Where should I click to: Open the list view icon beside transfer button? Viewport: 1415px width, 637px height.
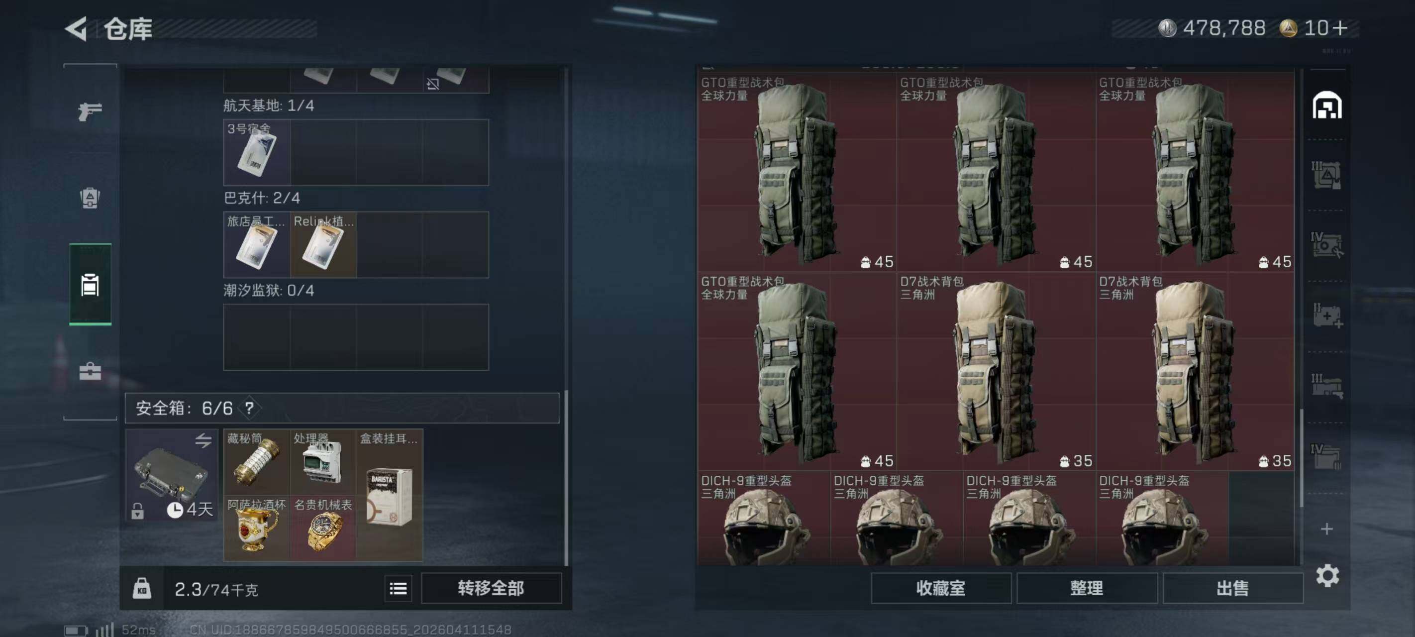[398, 589]
